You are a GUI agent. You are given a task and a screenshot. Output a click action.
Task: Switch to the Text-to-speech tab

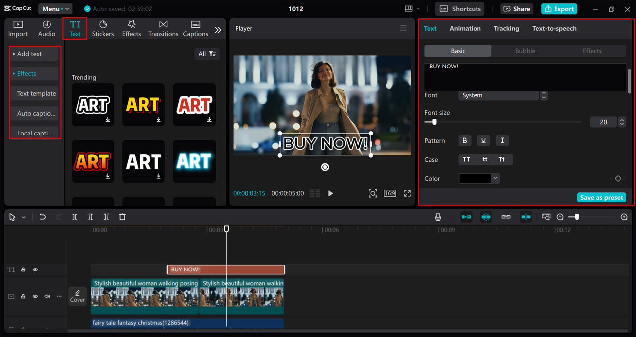(x=555, y=28)
